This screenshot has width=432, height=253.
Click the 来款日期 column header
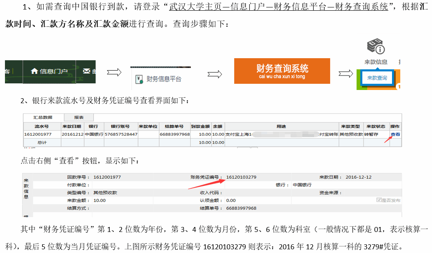pyautogui.click(x=72, y=126)
